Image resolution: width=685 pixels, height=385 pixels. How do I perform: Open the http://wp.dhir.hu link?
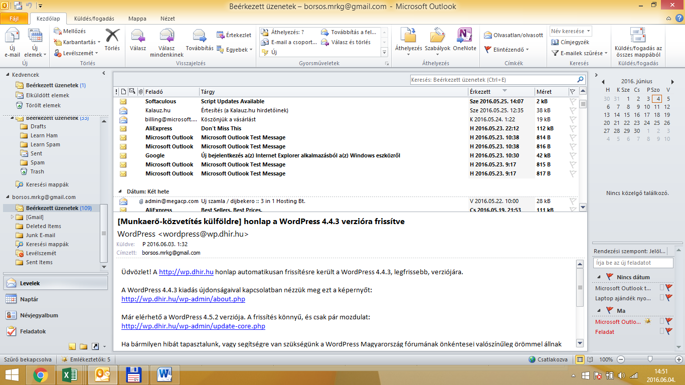(187, 272)
